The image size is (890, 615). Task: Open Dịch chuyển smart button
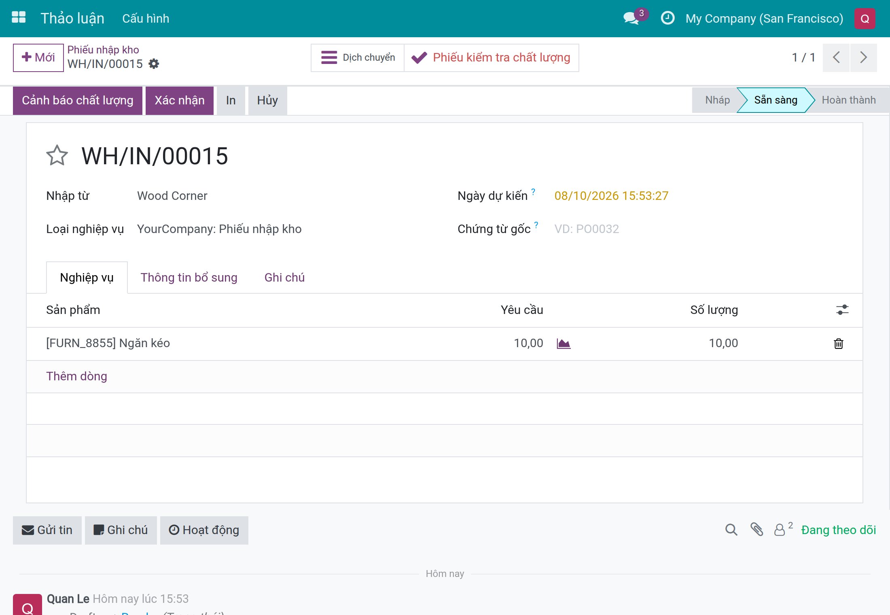pyautogui.click(x=358, y=58)
